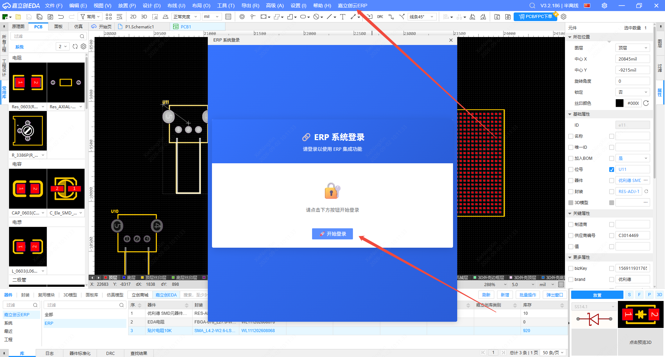The height and width of the screenshot is (357, 665).
Task: Open common library settings gear
Action: 83,46
